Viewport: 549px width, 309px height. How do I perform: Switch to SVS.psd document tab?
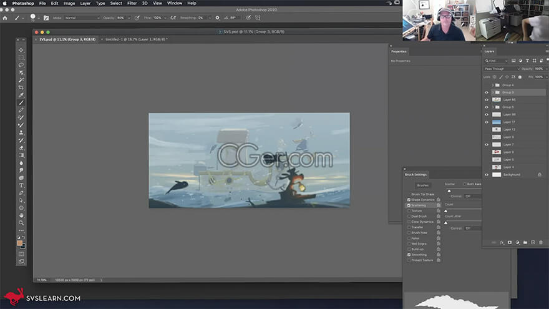click(x=67, y=39)
